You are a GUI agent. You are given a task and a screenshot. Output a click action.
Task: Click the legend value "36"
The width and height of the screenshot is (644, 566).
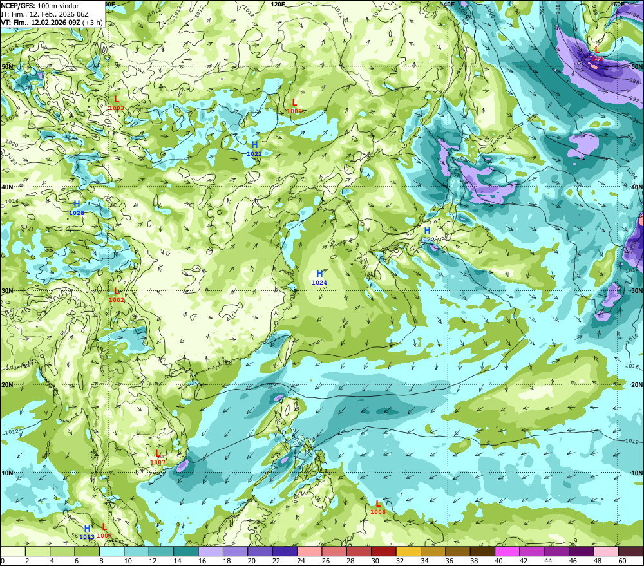tap(449, 561)
